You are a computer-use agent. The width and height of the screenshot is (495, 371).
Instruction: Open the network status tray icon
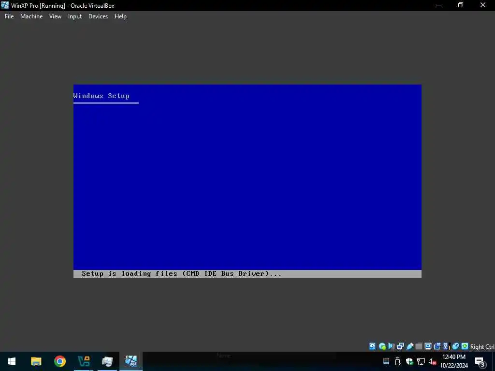point(421,361)
